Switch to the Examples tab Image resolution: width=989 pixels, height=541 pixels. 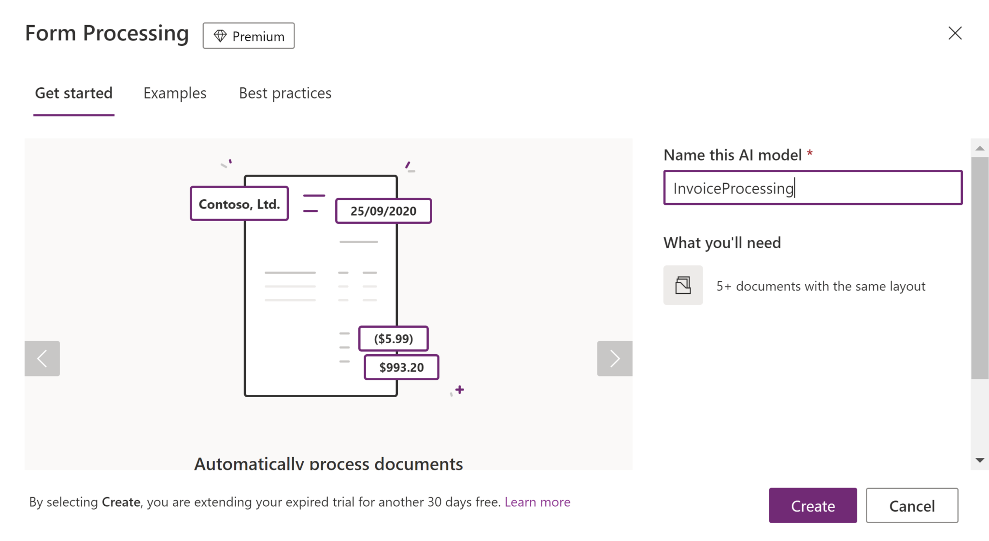[x=175, y=93]
